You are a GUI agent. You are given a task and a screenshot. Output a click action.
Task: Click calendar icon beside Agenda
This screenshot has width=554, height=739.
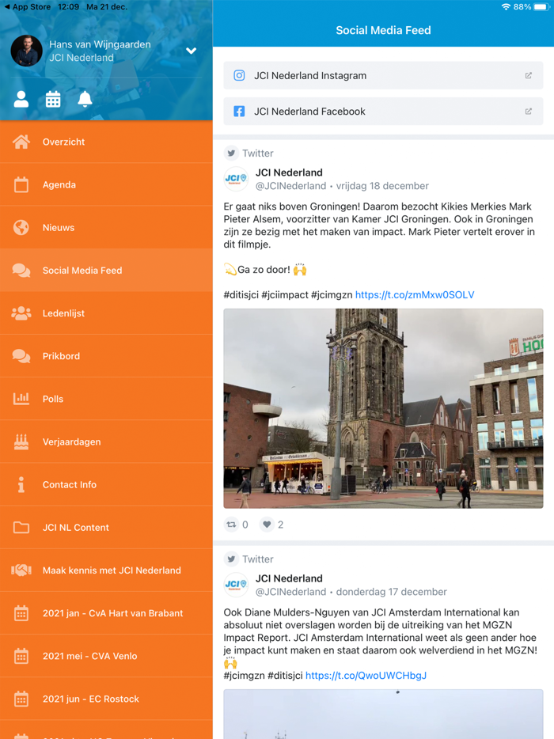[x=21, y=185]
